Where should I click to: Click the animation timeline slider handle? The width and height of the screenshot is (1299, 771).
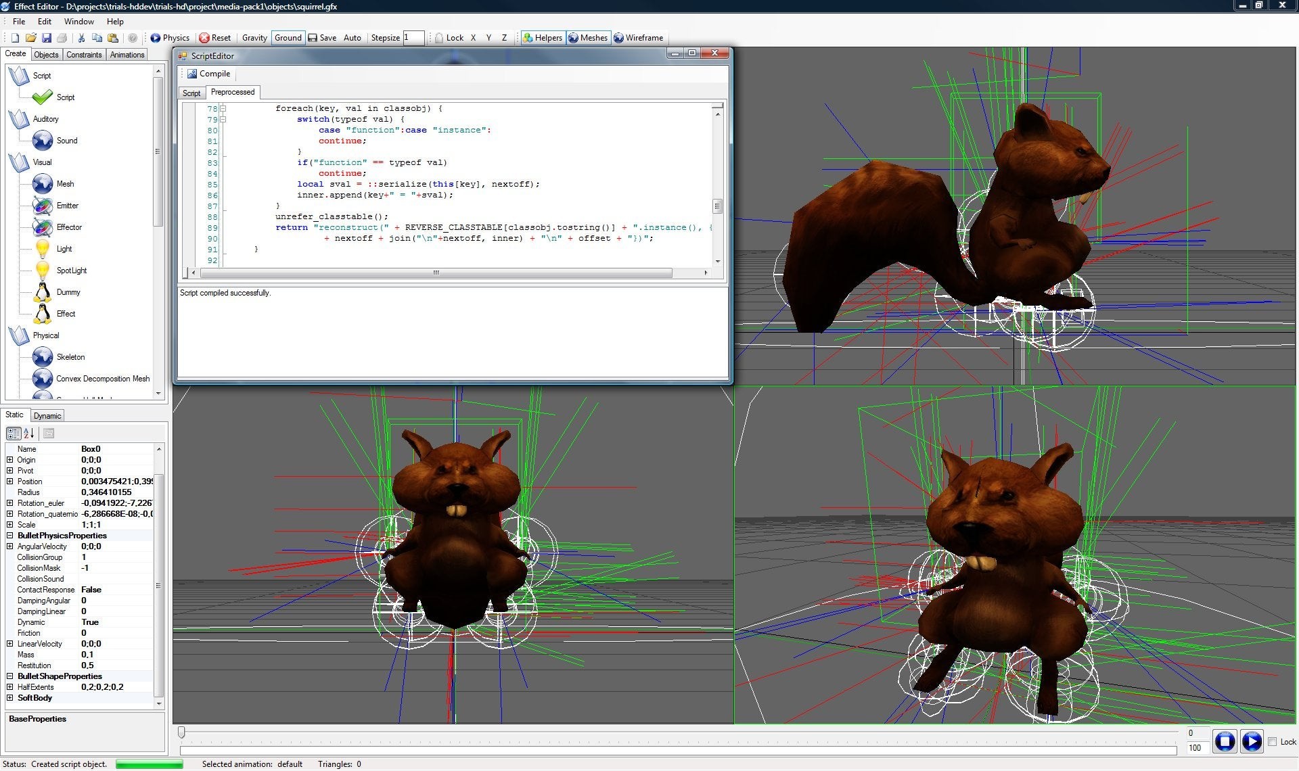click(181, 732)
